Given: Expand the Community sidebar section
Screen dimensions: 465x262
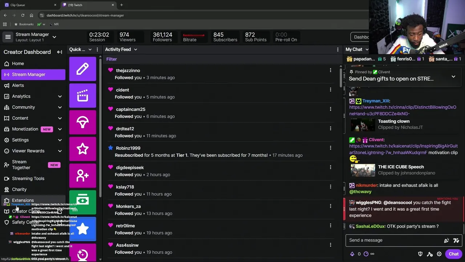Looking at the screenshot, I should [60, 107].
